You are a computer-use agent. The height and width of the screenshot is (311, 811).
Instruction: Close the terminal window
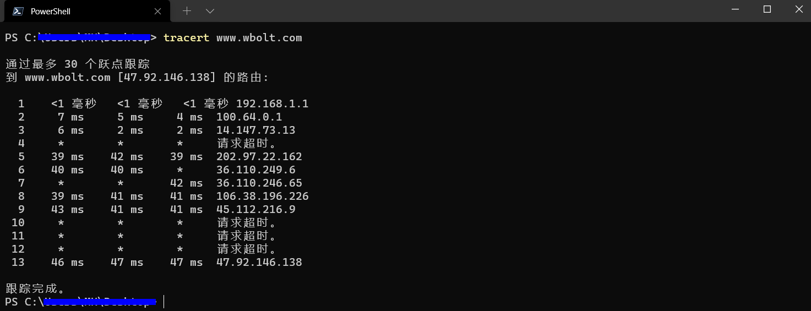pos(799,9)
